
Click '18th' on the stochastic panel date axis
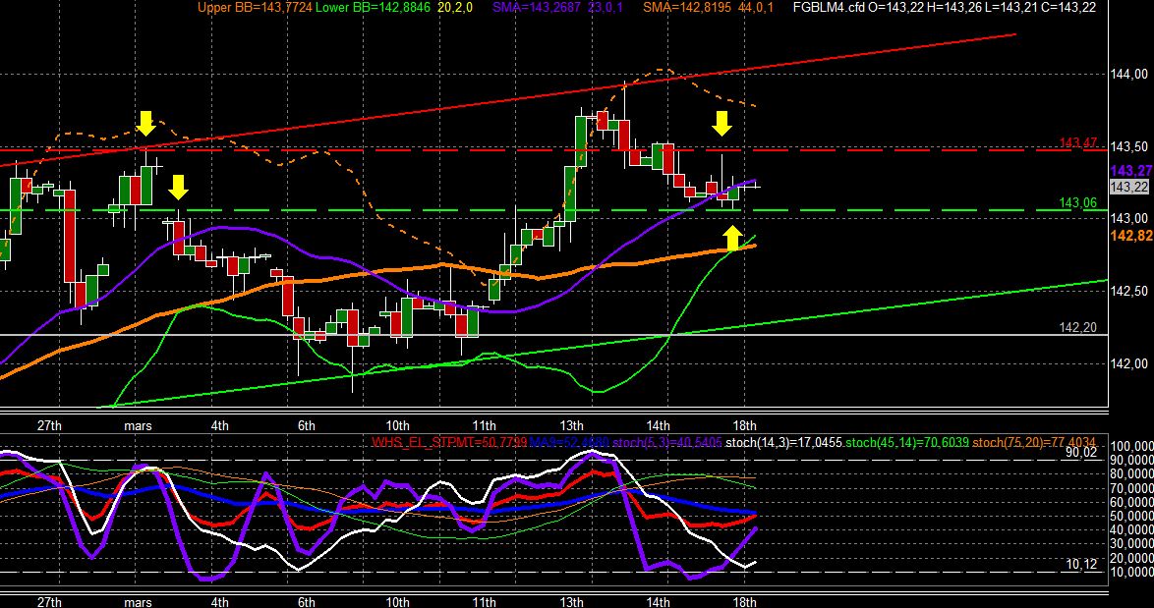(x=745, y=602)
